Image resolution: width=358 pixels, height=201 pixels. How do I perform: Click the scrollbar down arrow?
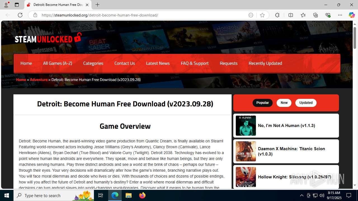pos(355,185)
